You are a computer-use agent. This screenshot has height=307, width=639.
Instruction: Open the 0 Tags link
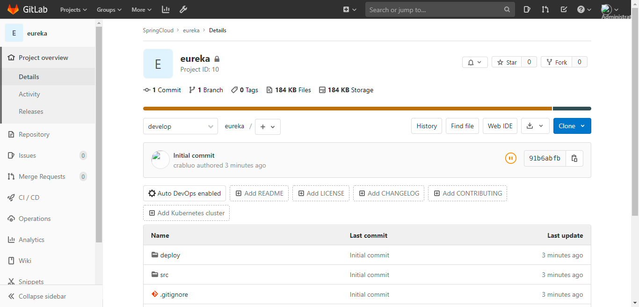coord(245,90)
